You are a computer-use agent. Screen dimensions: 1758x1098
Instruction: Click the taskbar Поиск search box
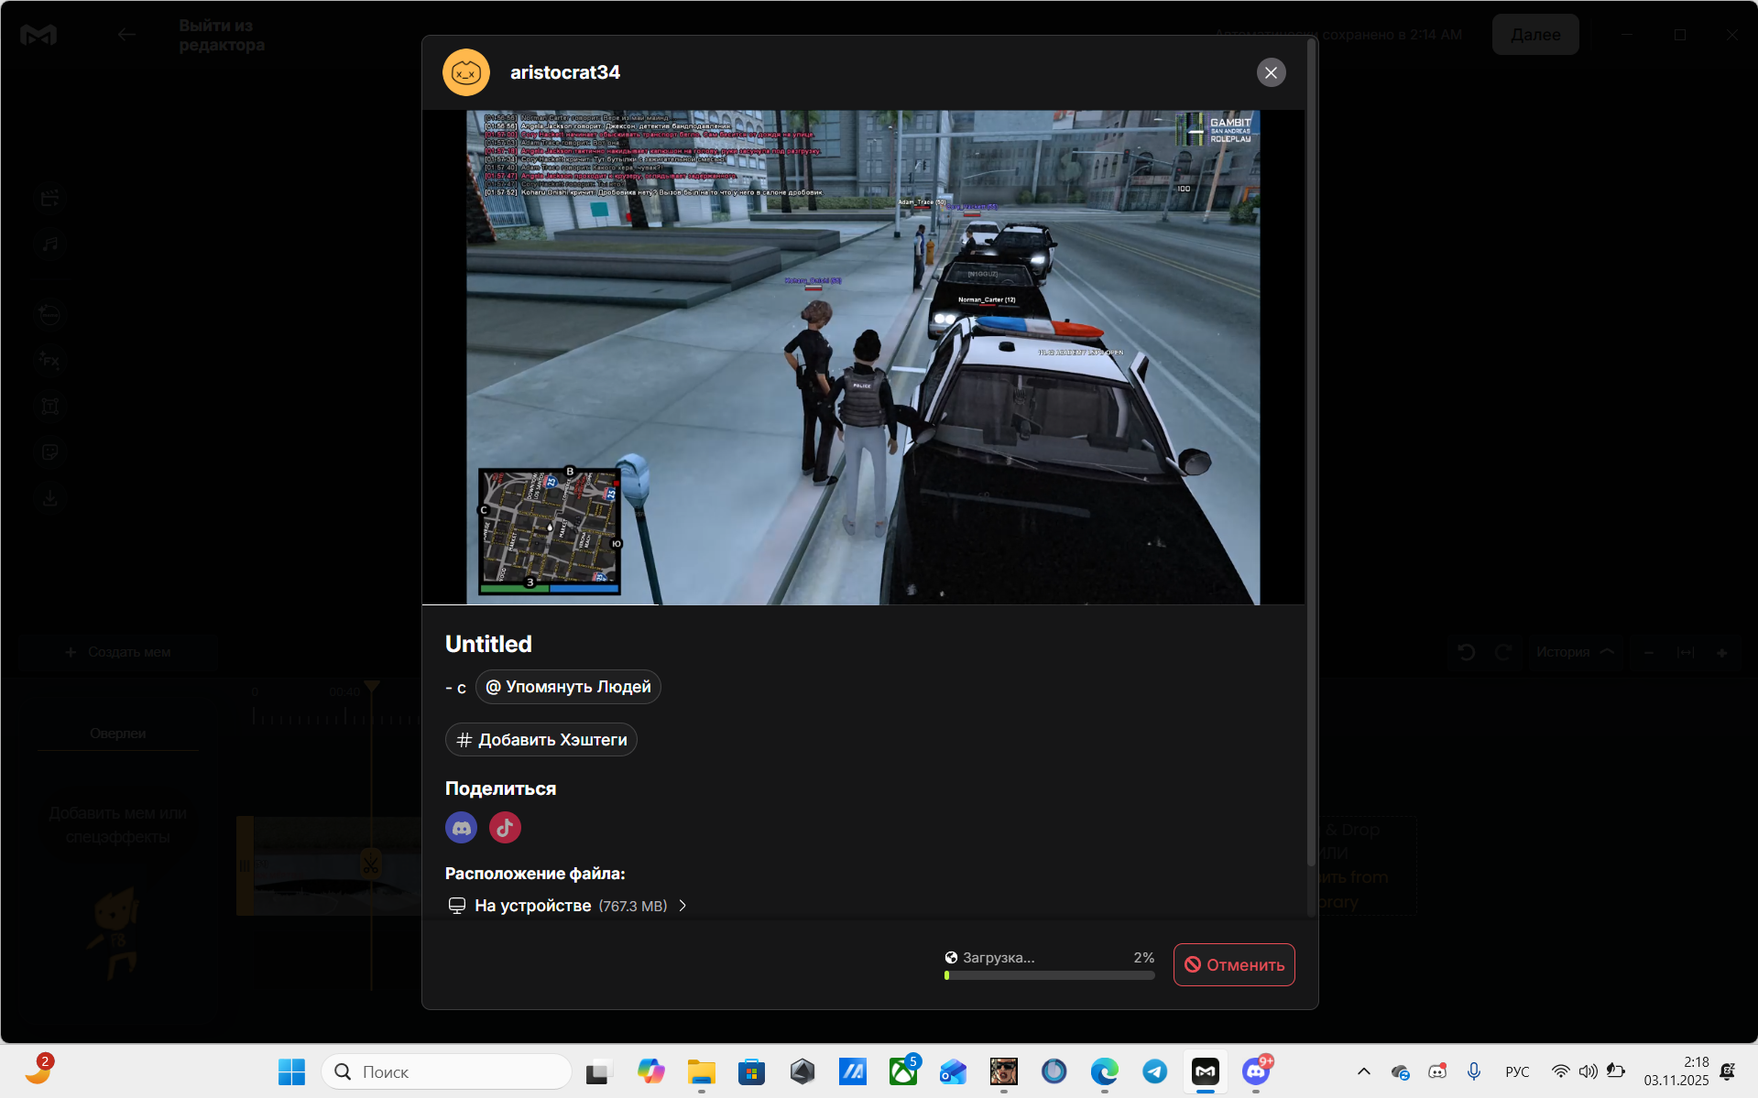[447, 1071]
